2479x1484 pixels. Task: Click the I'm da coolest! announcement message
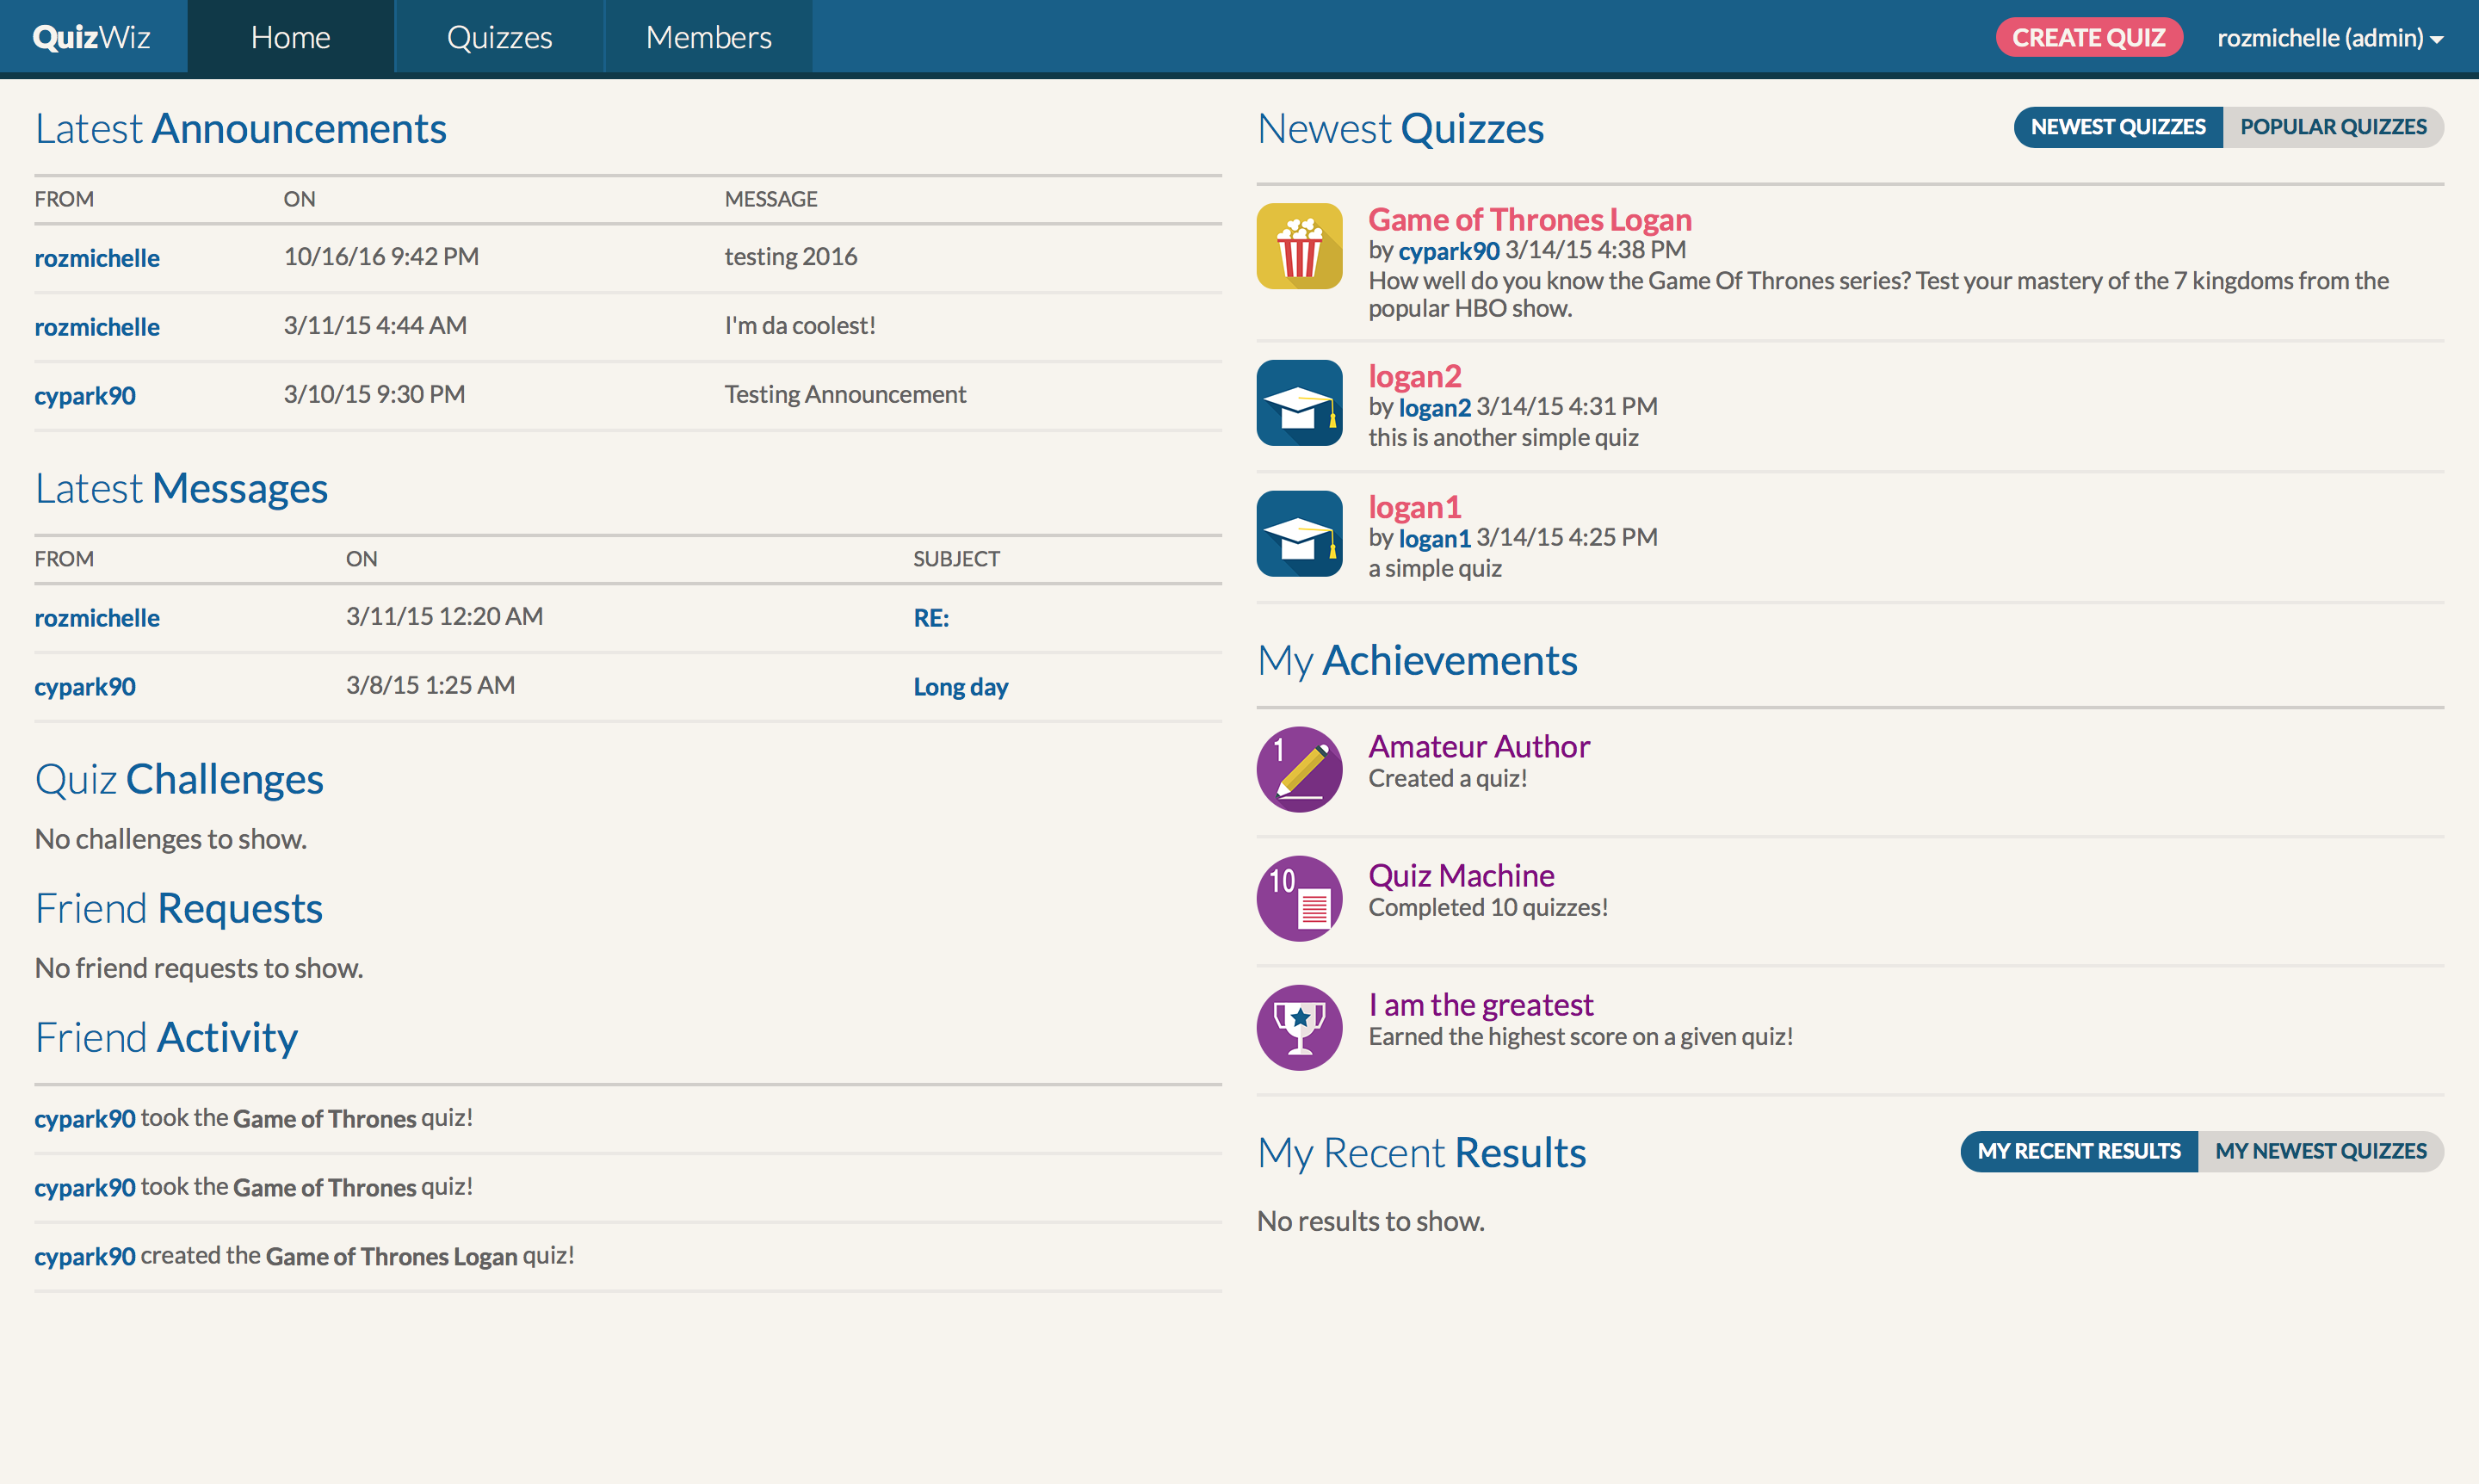(x=800, y=326)
